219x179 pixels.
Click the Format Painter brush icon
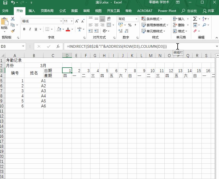click(x=13, y=31)
